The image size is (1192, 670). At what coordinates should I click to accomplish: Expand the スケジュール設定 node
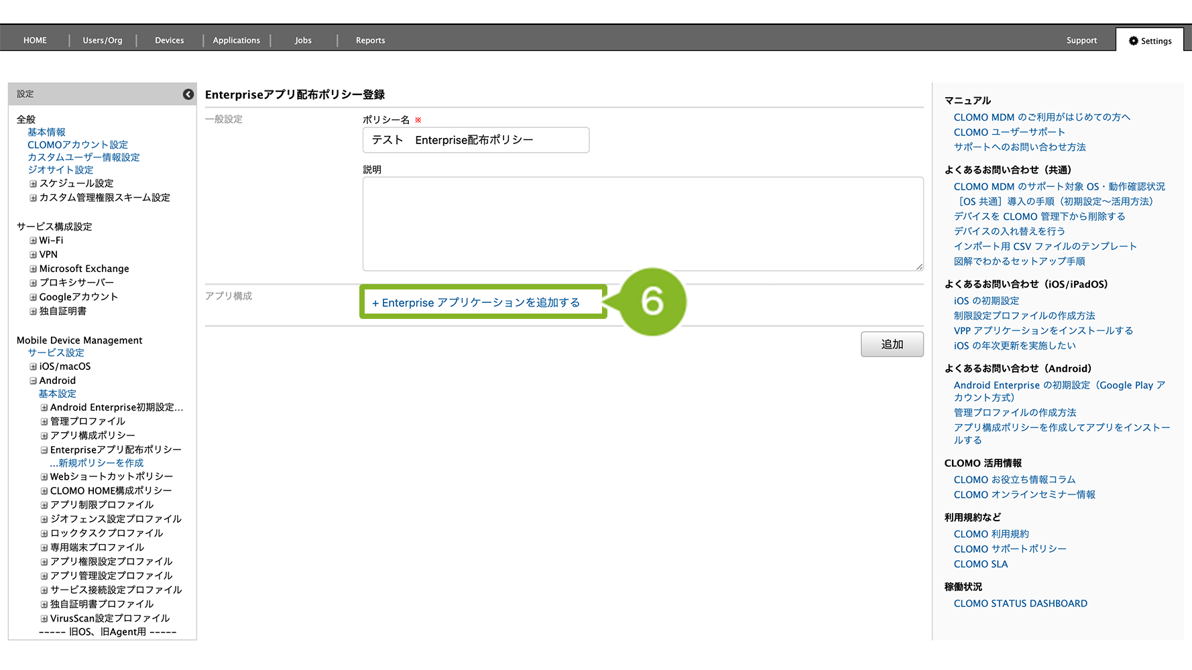pos(33,184)
